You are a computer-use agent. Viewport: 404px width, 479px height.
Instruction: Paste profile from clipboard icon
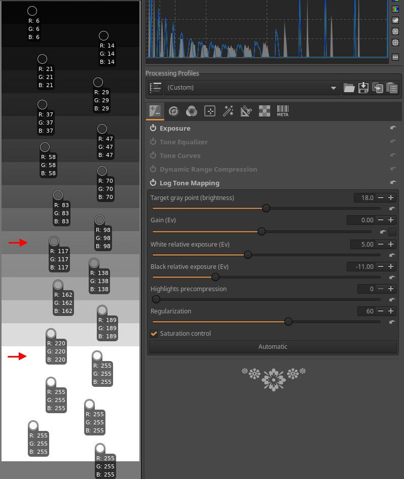click(391, 88)
